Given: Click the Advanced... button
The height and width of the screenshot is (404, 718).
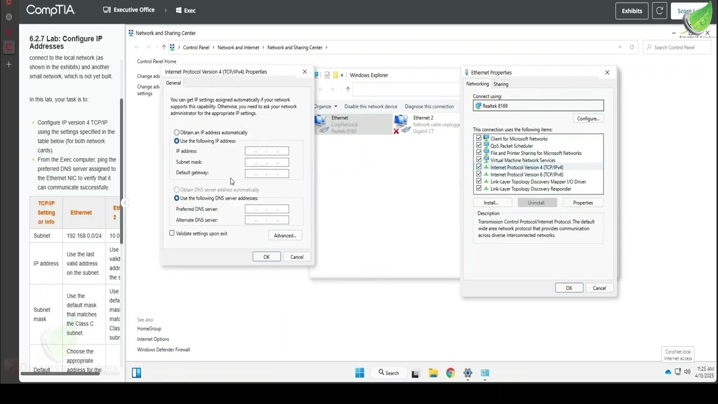Looking at the screenshot, I should (285, 236).
